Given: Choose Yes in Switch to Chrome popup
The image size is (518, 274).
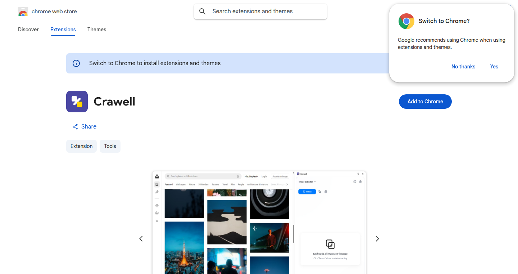Looking at the screenshot, I should 494,67.
